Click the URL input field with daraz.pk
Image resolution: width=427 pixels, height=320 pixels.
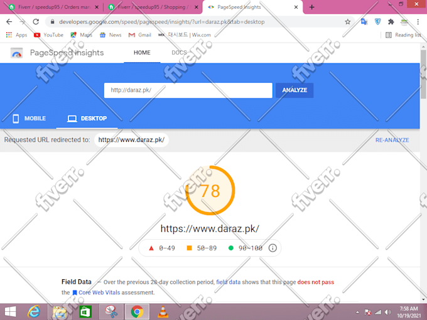[x=188, y=90]
